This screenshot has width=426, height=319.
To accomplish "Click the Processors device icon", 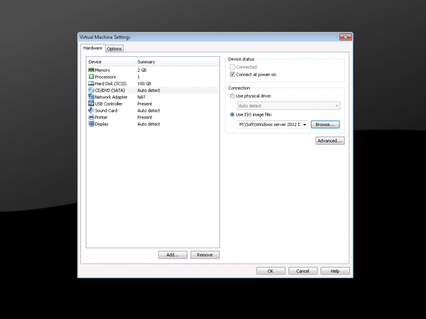I will (x=91, y=77).
